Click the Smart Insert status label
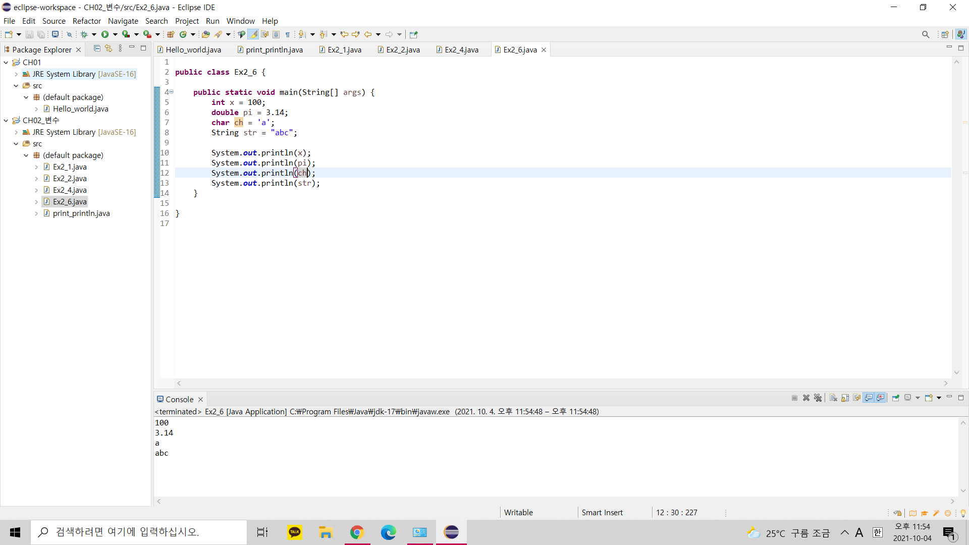The height and width of the screenshot is (545, 969). point(602,512)
